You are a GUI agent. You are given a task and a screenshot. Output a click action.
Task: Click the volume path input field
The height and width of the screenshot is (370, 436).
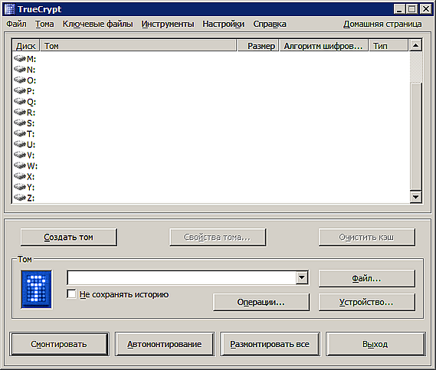(x=182, y=277)
